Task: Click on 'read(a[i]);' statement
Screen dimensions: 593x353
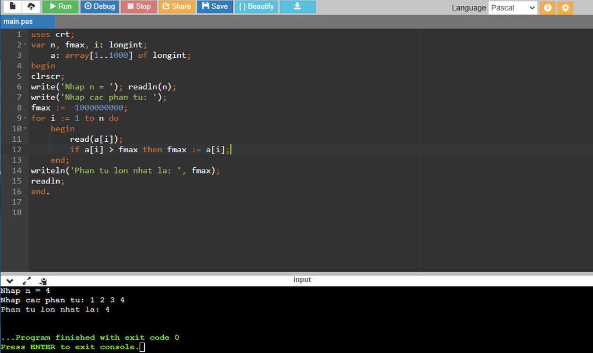Action: (96, 139)
